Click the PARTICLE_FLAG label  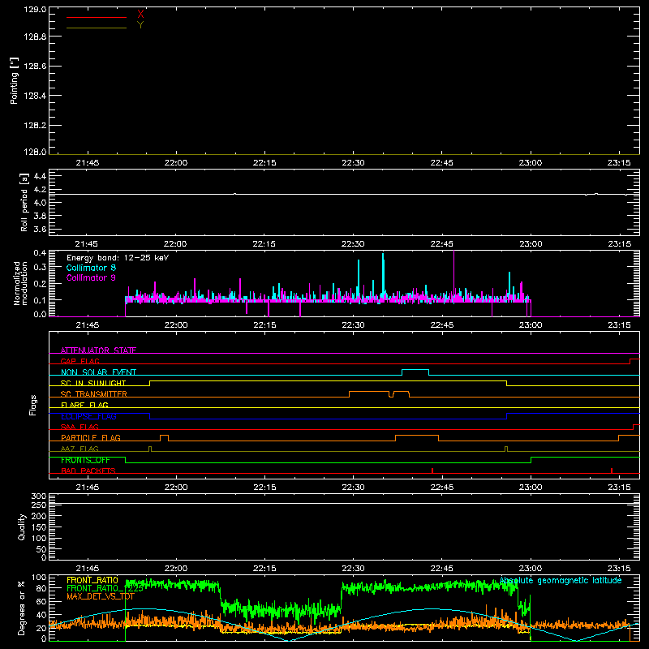pyautogui.click(x=91, y=438)
